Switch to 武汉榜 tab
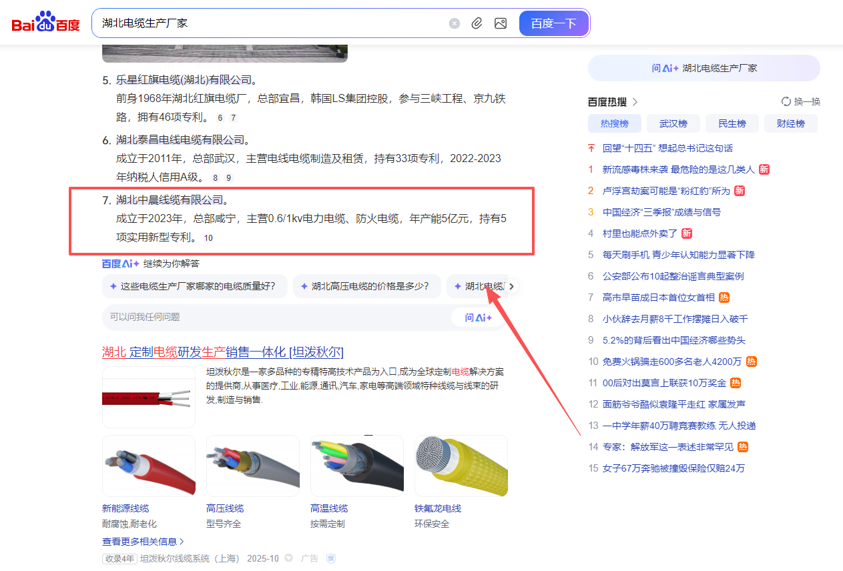The height and width of the screenshot is (571, 843). click(673, 123)
